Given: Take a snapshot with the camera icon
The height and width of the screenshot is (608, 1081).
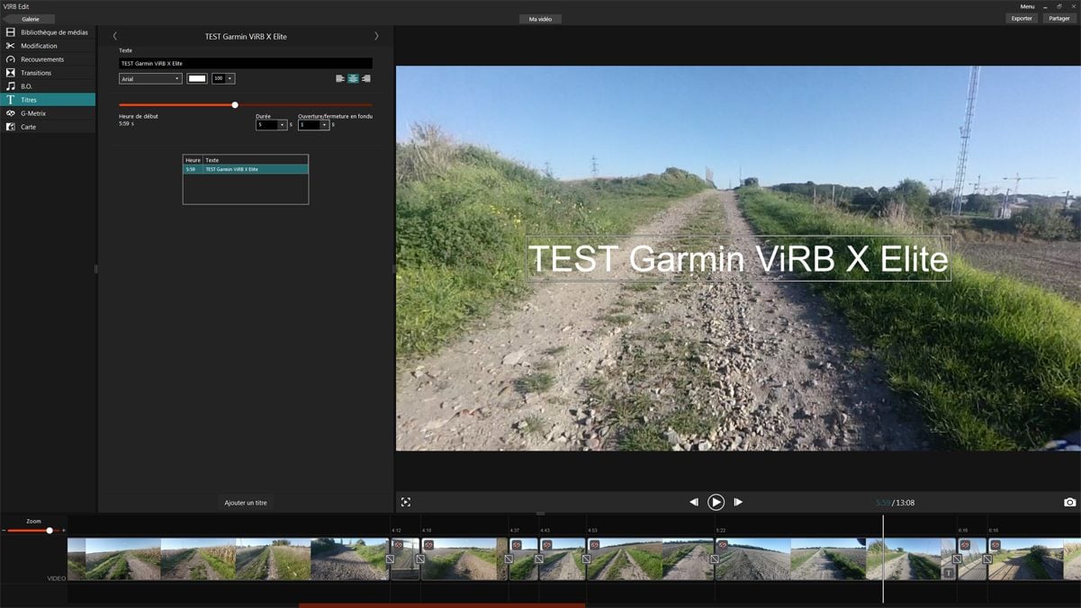Looking at the screenshot, I should 1069,502.
